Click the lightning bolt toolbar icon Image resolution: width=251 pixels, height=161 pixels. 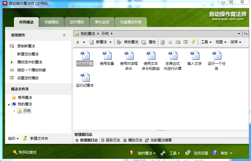pyautogui.click(x=193, y=42)
